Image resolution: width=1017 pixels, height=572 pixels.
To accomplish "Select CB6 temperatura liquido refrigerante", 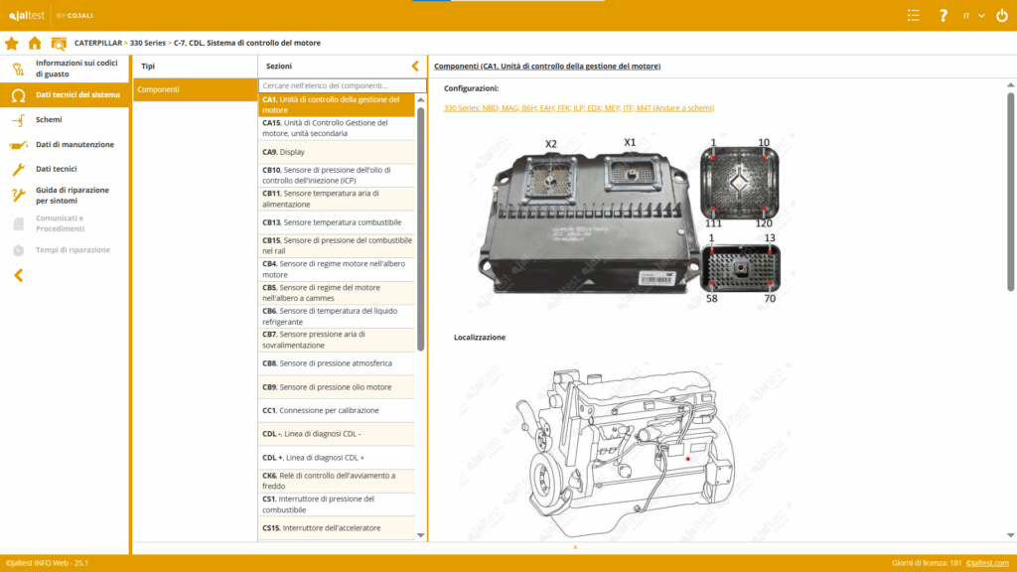I will 337,317.
